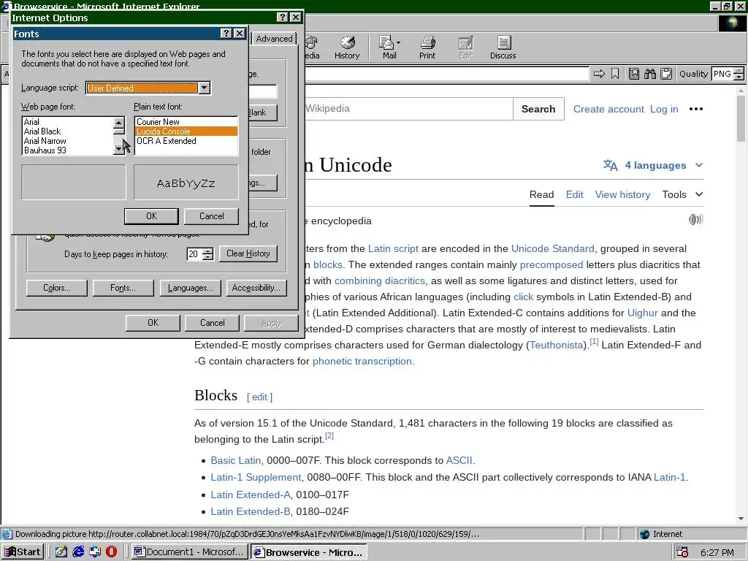Increase days to keep history spinner
748x561 pixels.
207,251
